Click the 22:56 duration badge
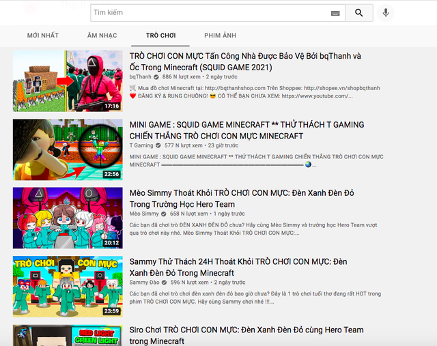 (x=111, y=174)
